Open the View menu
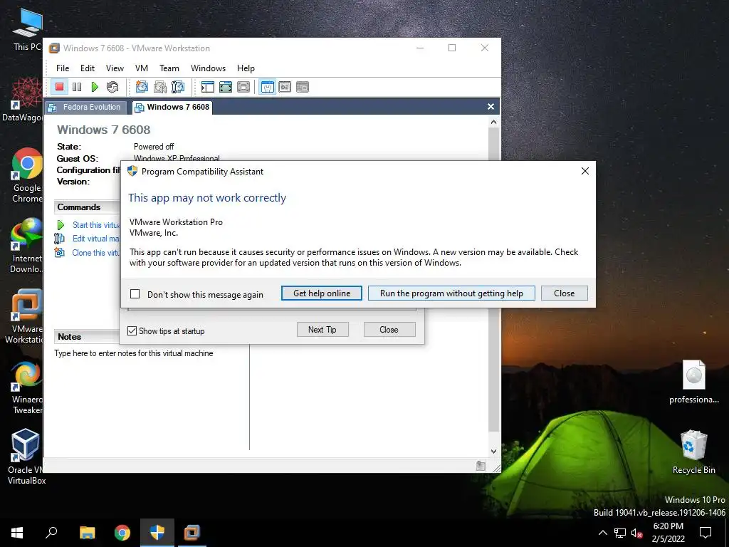The height and width of the screenshot is (547, 729). 115,68
